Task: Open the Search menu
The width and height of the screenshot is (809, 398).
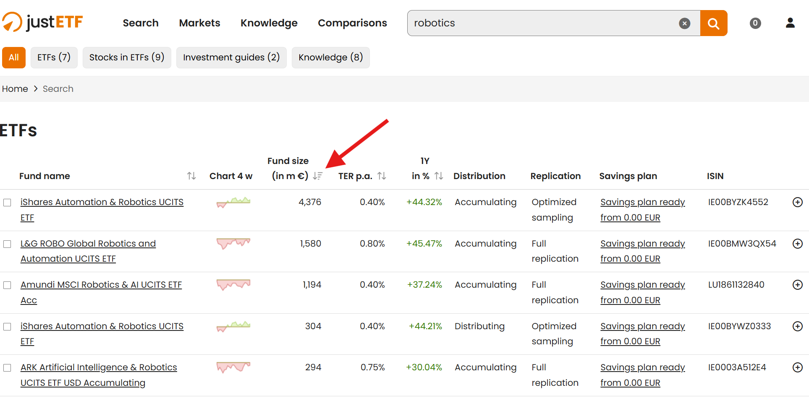Action: [x=141, y=23]
